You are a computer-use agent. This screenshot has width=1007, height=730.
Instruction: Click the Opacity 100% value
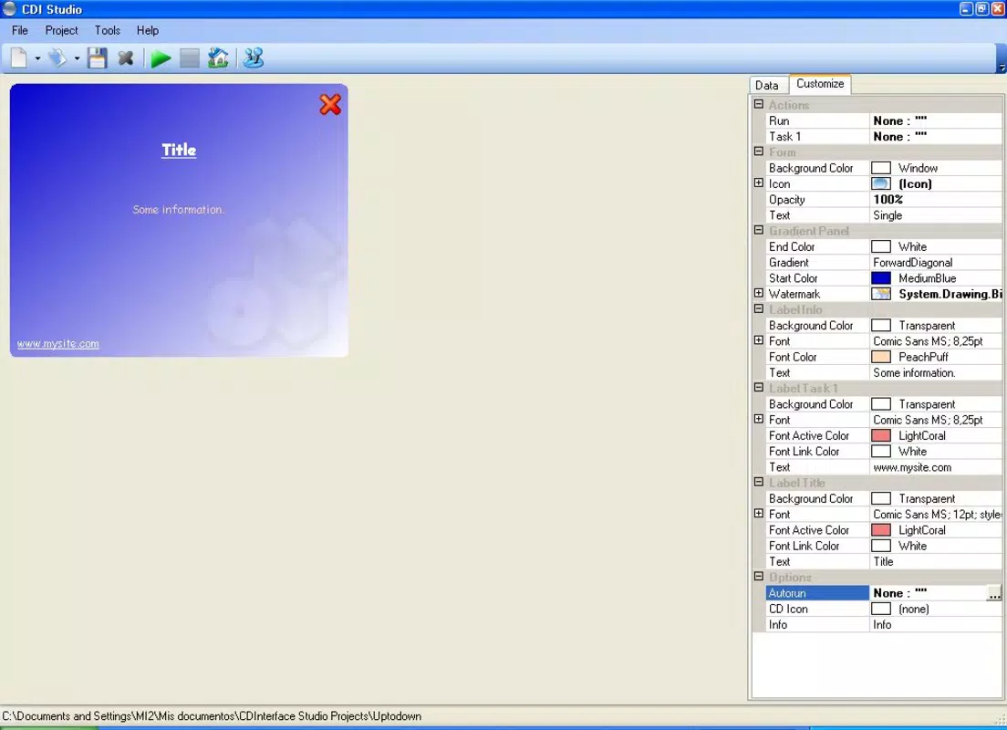pyautogui.click(x=888, y=199)
